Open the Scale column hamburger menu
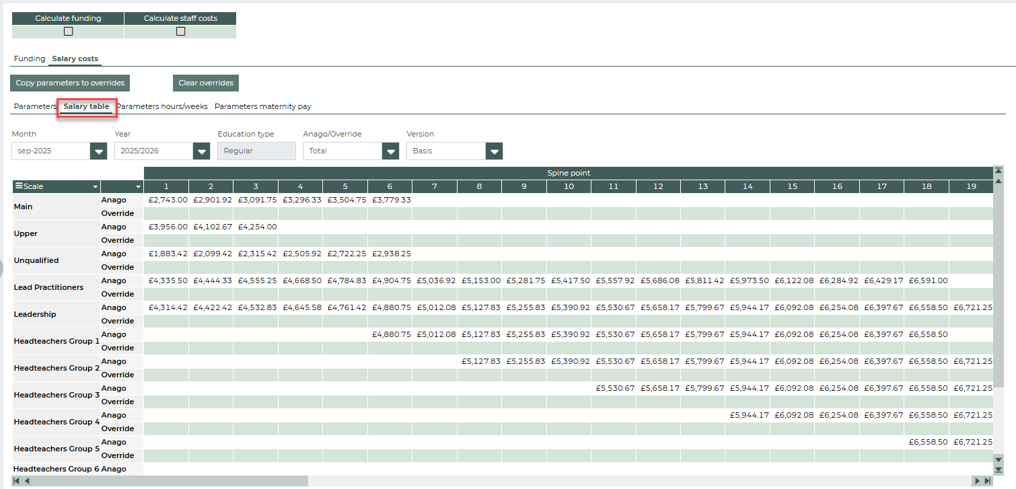 pos(19,186)
